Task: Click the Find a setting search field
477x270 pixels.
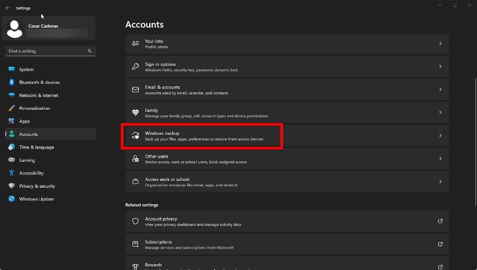Action: click(45, 51)
